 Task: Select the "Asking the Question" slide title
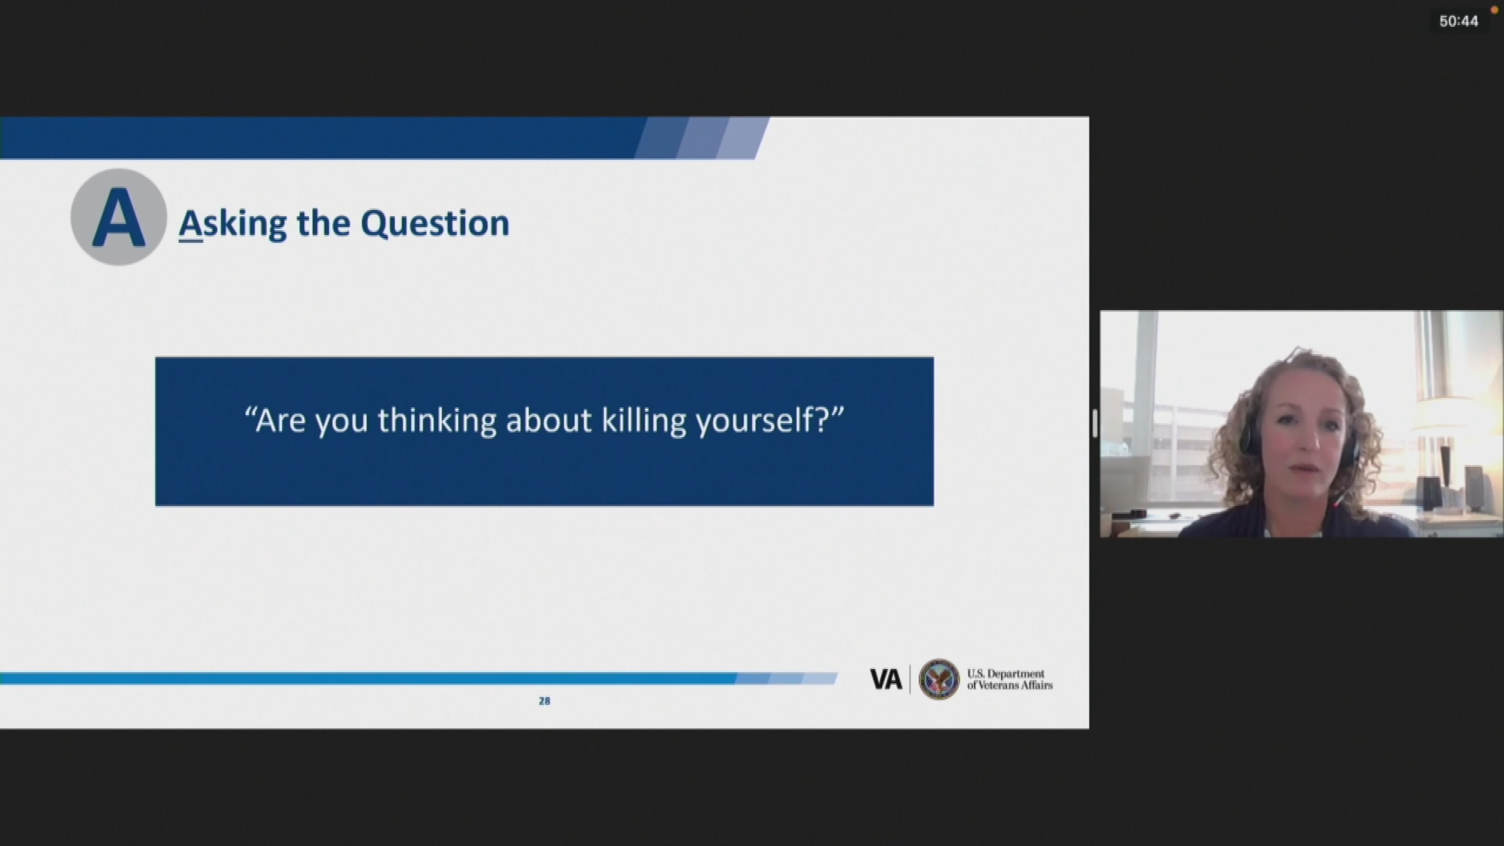pyautogui.click(x=344, y=223)
